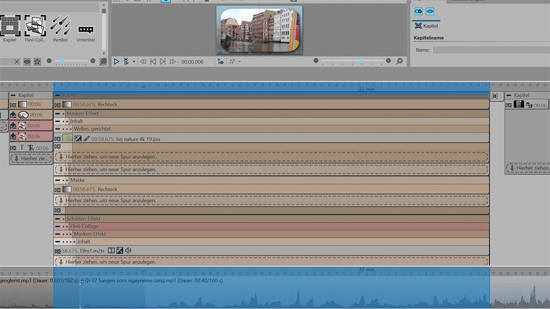Select the Flexi-Collage track header
This screenshot has width=550, height=309.
tap(85, 226)
